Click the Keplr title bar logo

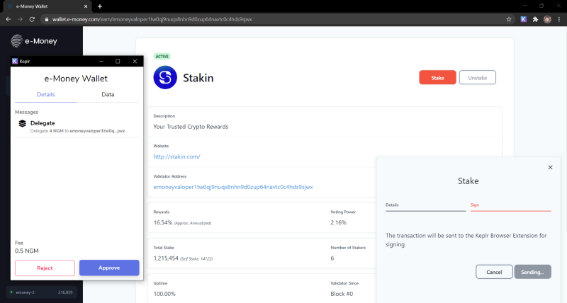15,62
